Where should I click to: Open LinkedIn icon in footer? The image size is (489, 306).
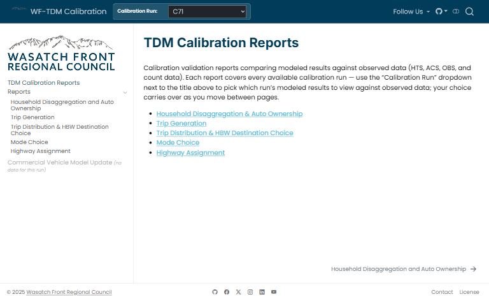[262, 292]
